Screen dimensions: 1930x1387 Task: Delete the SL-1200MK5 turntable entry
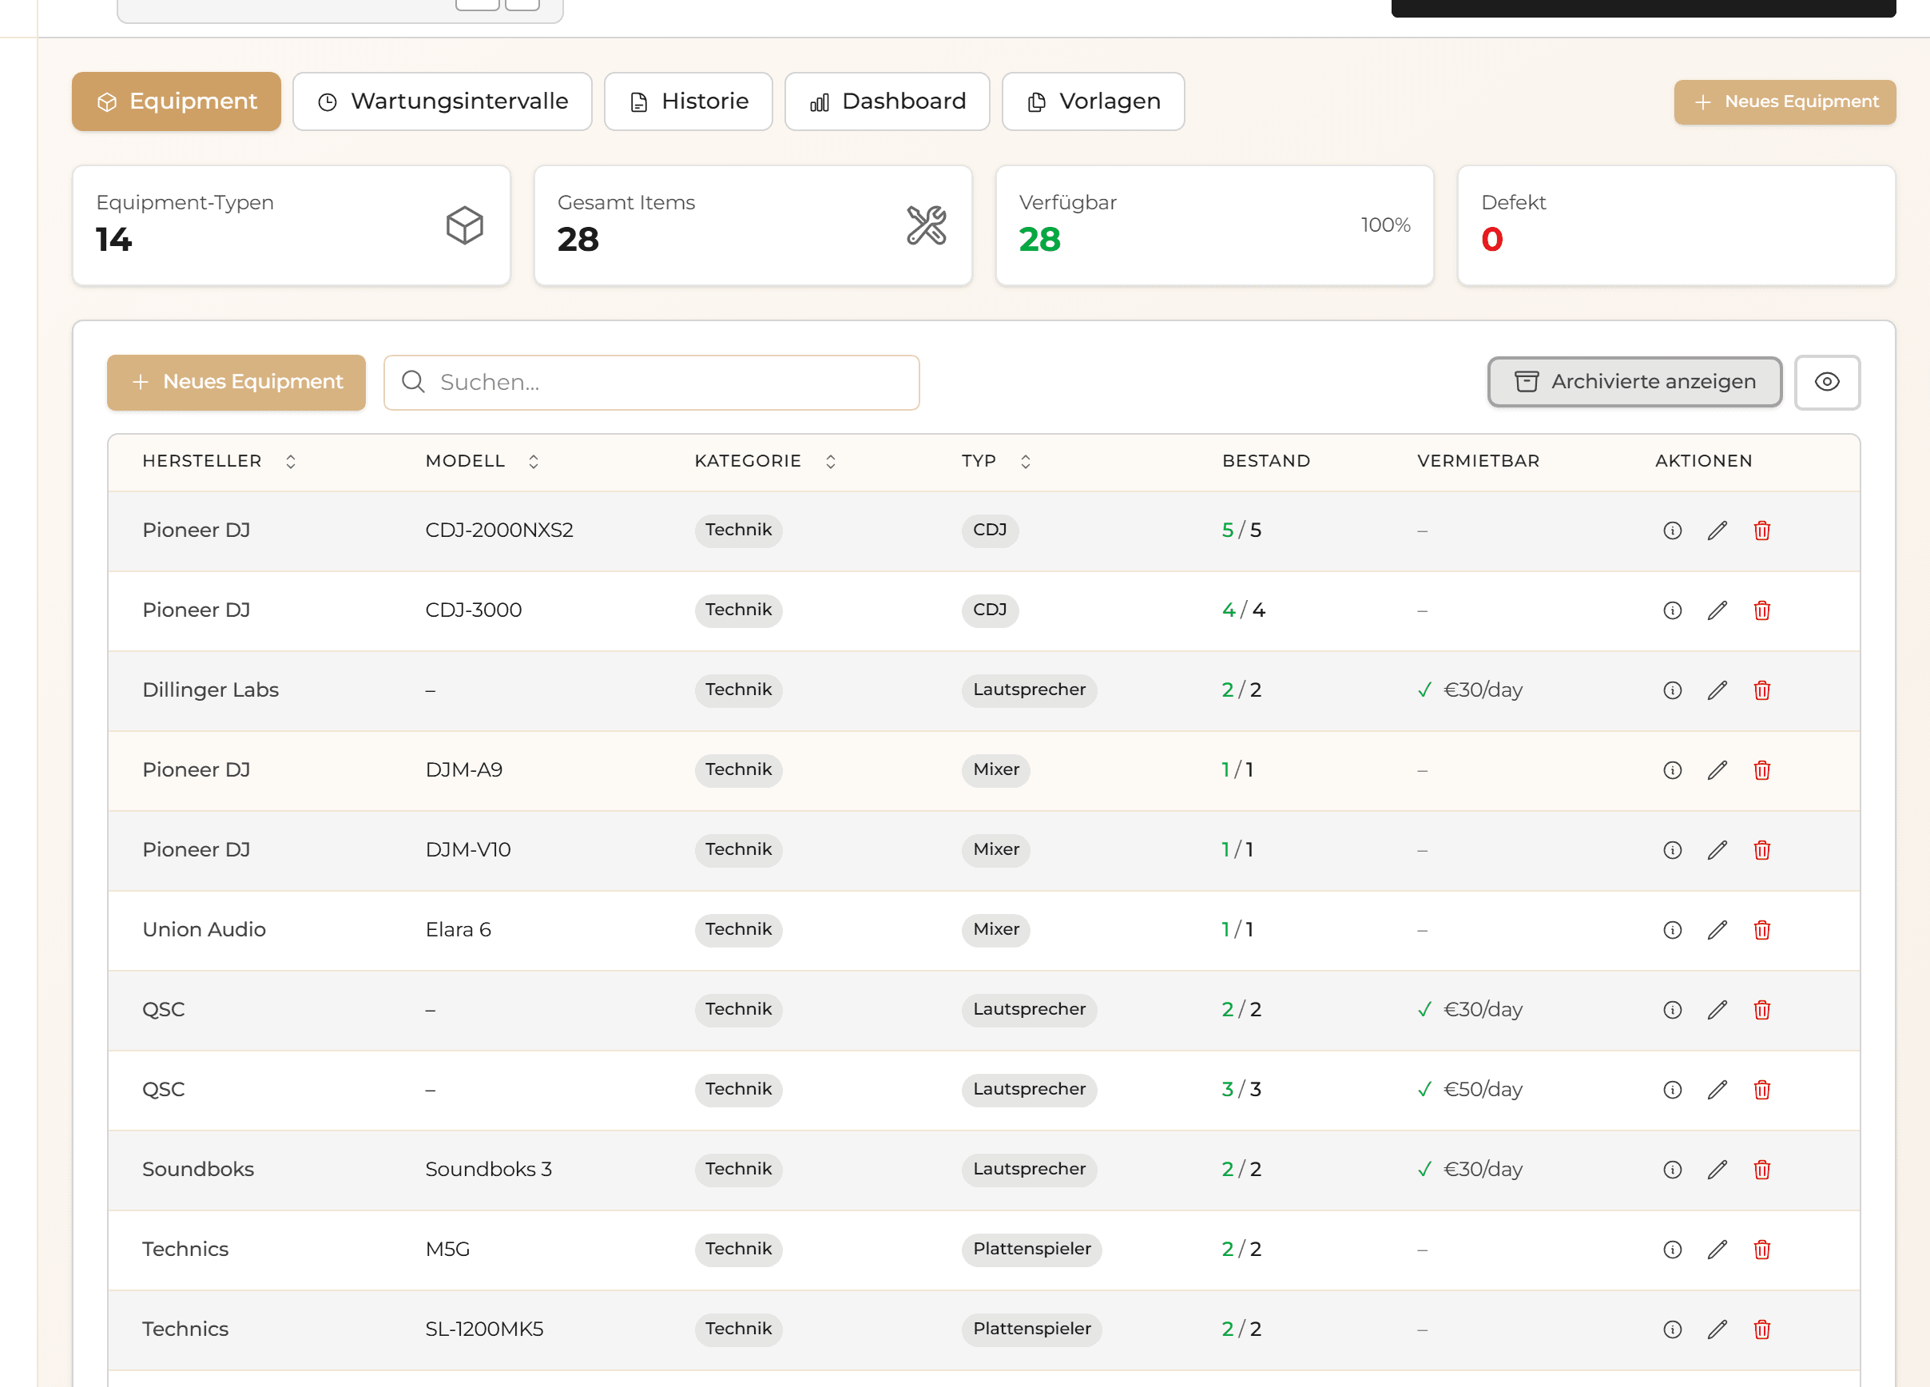coord(1761,1329)
